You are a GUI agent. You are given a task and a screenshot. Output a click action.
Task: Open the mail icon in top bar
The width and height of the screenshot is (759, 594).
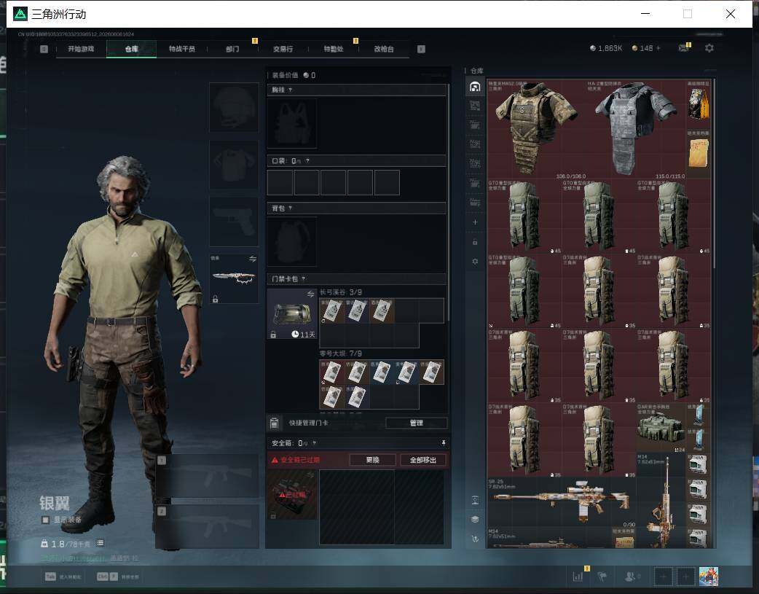tap(683, 48)
